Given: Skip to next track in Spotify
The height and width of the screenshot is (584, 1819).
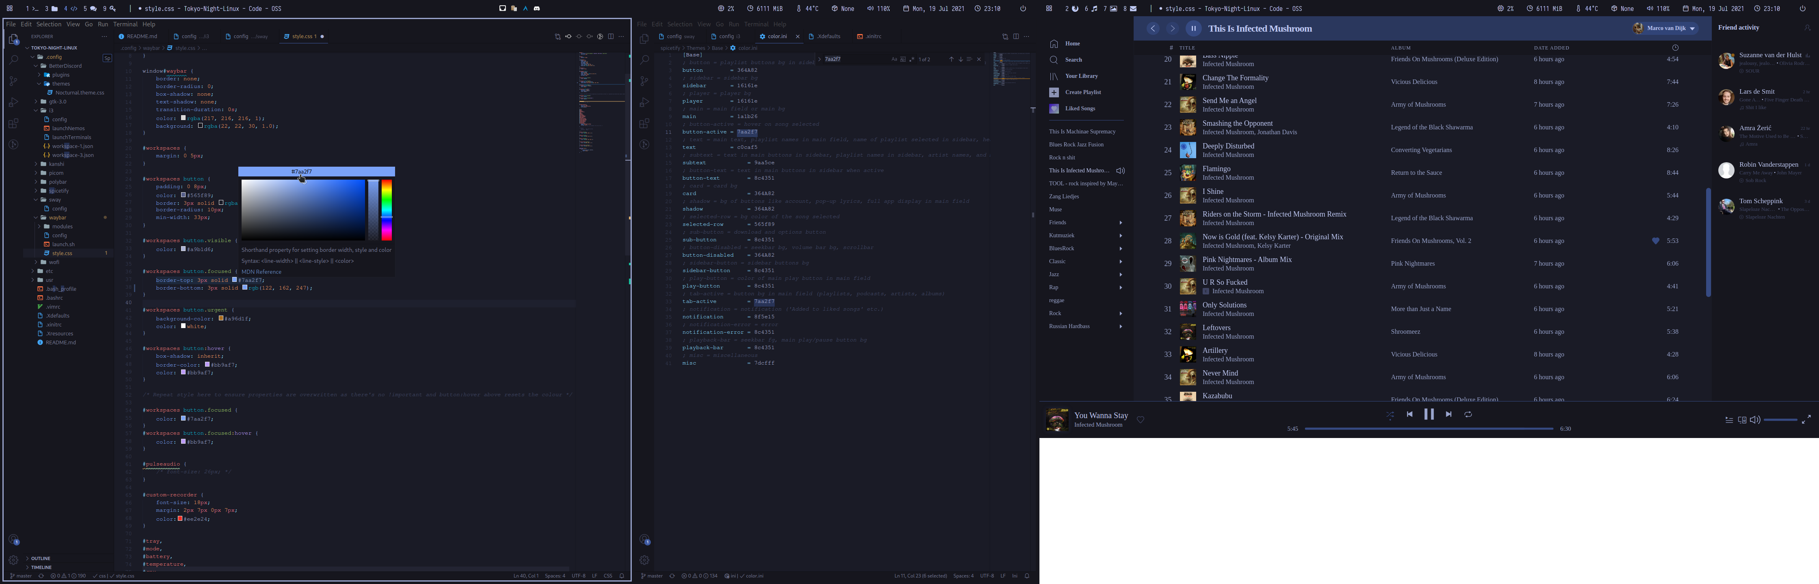Looking at the screenshot, I should coord(1448,414).
